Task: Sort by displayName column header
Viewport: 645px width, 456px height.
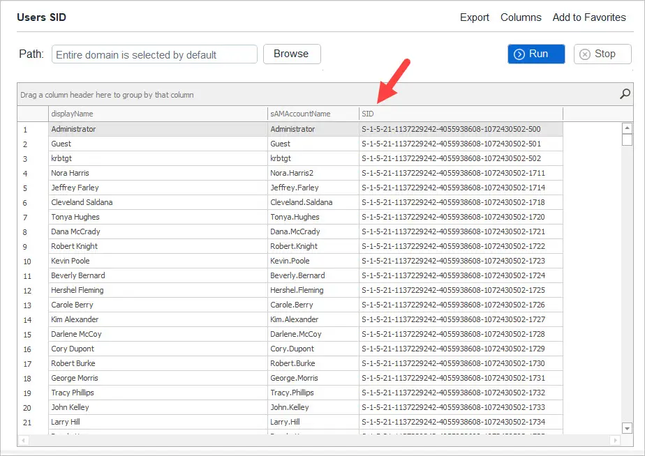Action: tap(158, 114)
